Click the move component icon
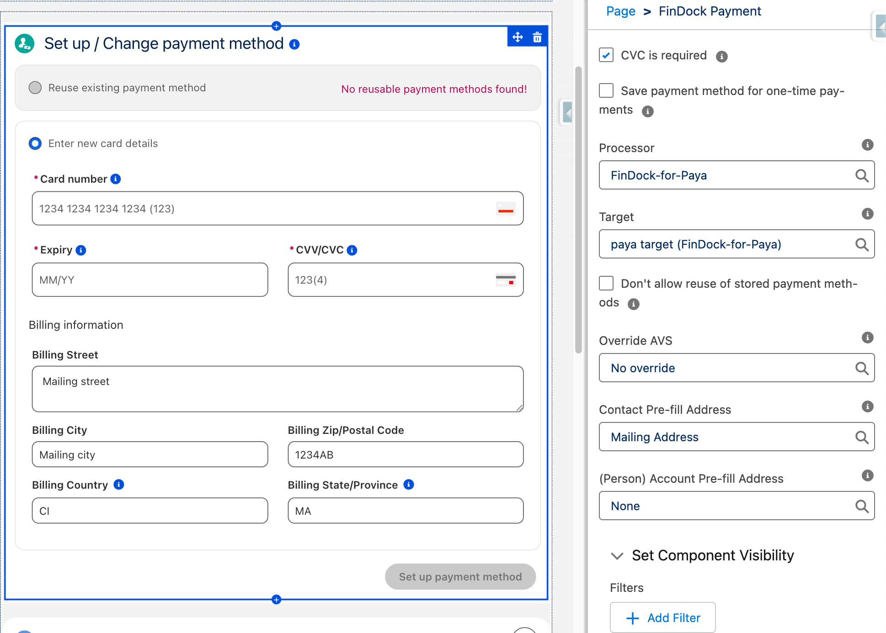886x633 pixels. pos(518,37)
